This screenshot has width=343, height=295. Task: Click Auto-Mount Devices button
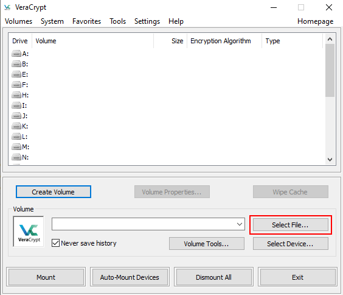coord(130,277)
